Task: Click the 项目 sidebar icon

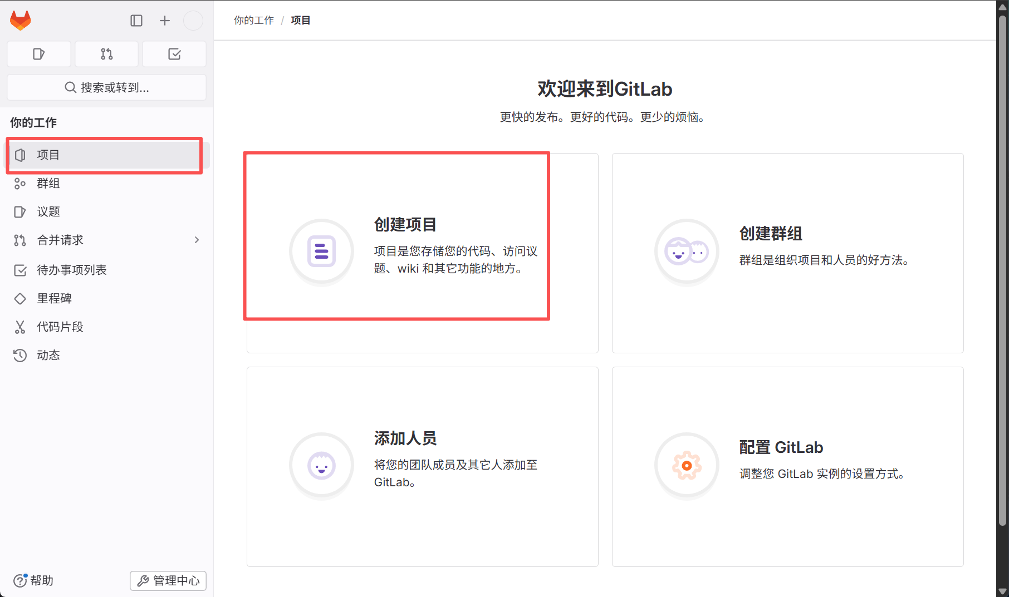Action: click(20, 155)
